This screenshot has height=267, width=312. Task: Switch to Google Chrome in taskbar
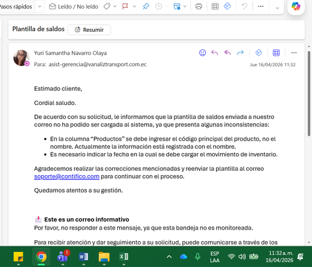(41, 256)
